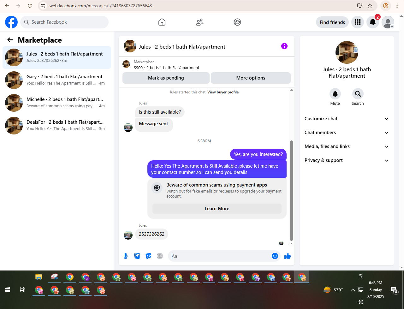Image resolution: width=404 pixels, height=309 pixels.
Task: Click 'Is this still available?' message
Action: (160, 112)
